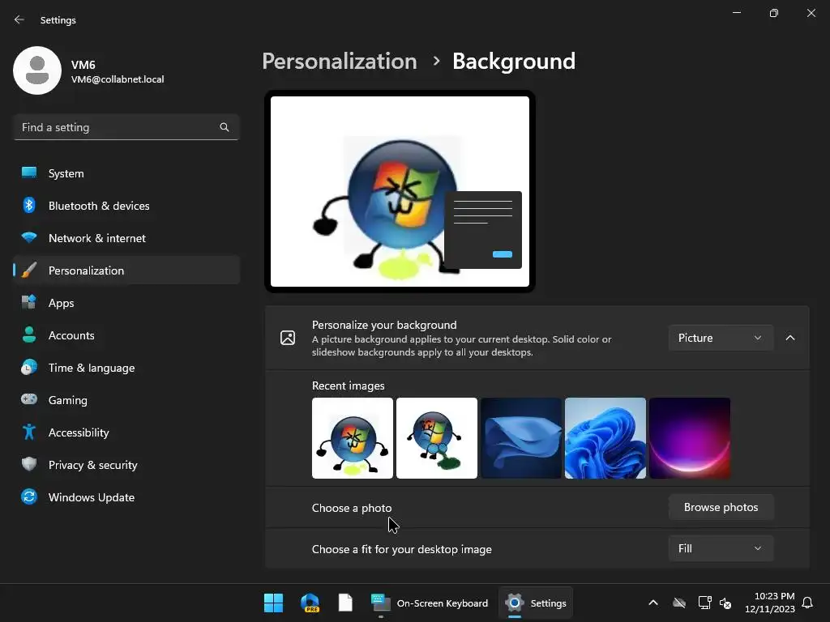Collapse the Personalize your background section
The height and width of the screenshot is (622, 830).
pos(790,338)
